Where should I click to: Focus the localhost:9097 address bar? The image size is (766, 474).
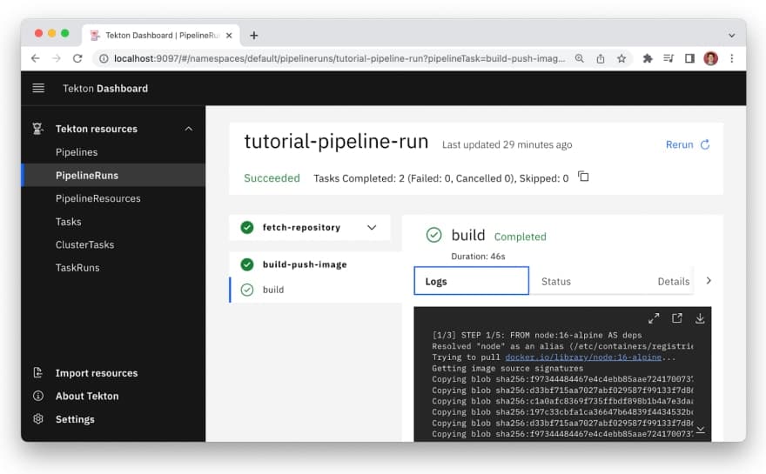pyautogui.click(x=339, y=58)
